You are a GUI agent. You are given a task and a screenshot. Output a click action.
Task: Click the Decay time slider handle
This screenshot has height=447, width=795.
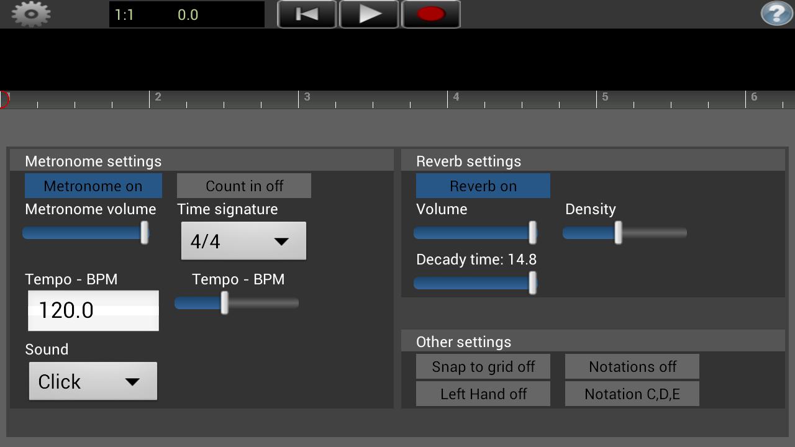pos(532,283)
